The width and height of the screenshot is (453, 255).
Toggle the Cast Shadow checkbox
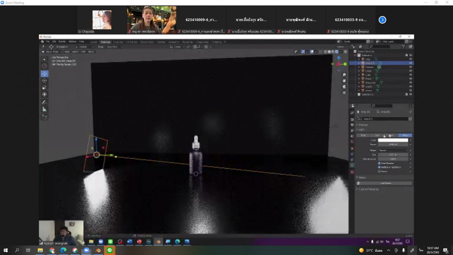(x=379, y=163)
